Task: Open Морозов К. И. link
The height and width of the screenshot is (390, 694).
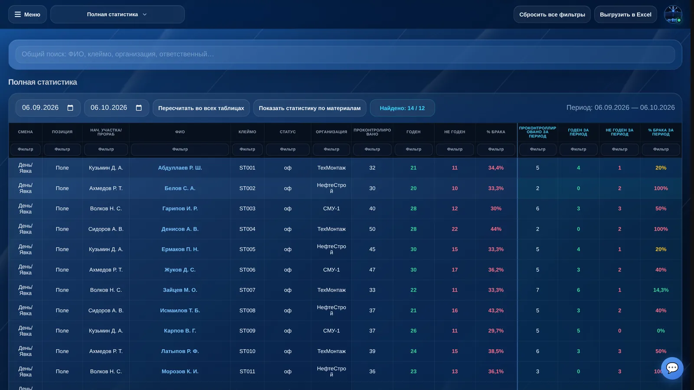Action: [180, 371]
